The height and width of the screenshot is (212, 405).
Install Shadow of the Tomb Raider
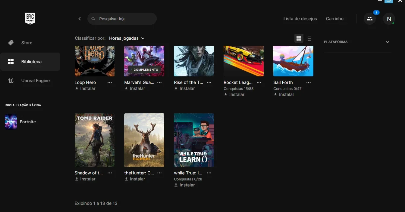tap(85, 179)
